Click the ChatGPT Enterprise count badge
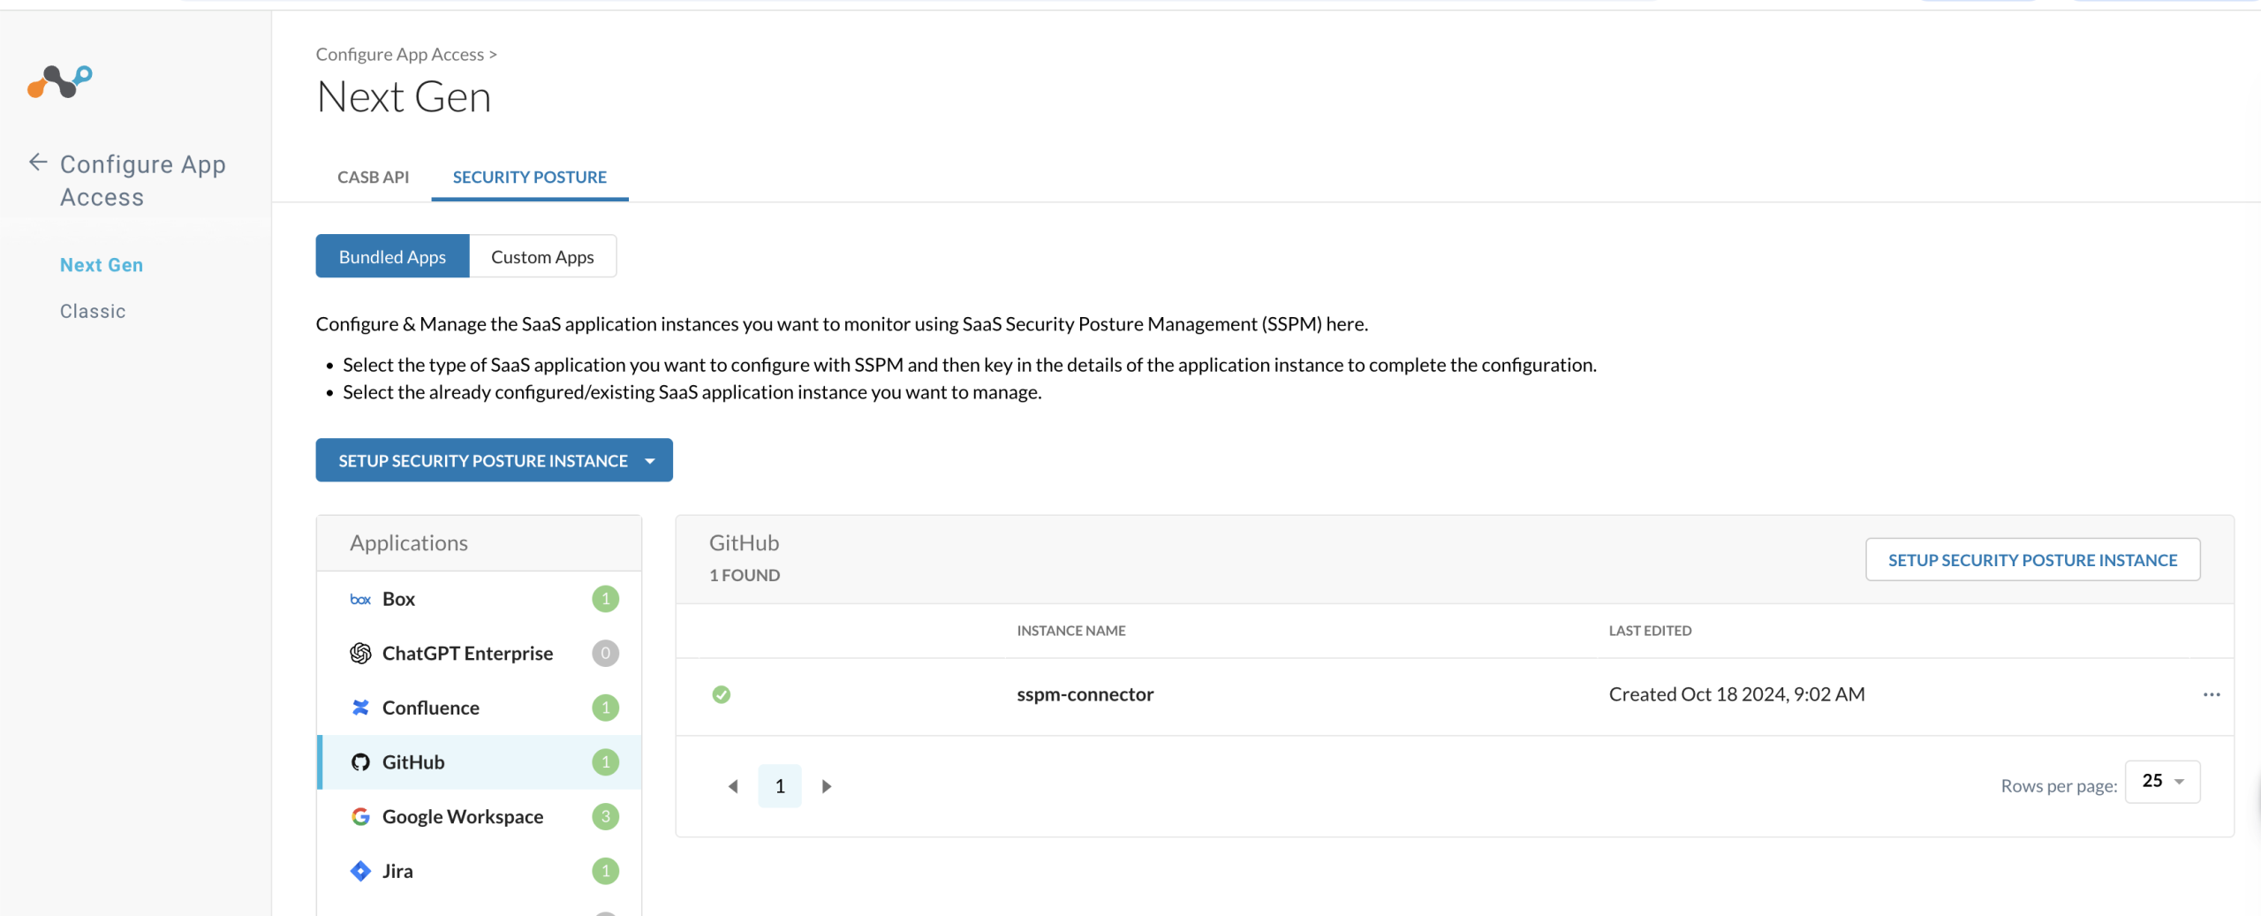 (x=606, y=654)
